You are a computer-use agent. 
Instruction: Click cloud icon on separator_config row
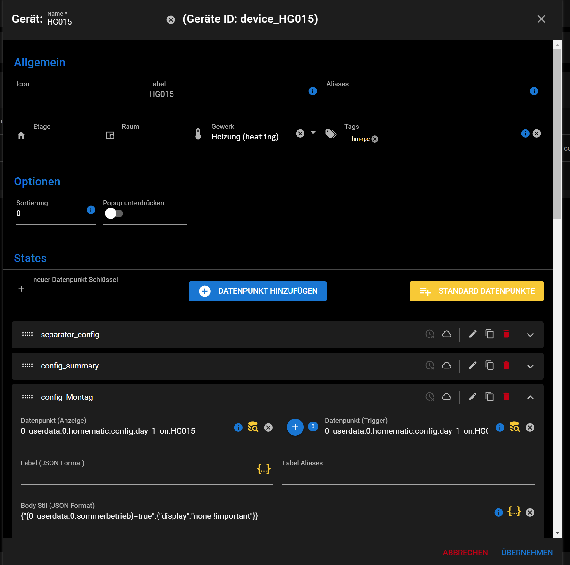[x=447, y=334]
